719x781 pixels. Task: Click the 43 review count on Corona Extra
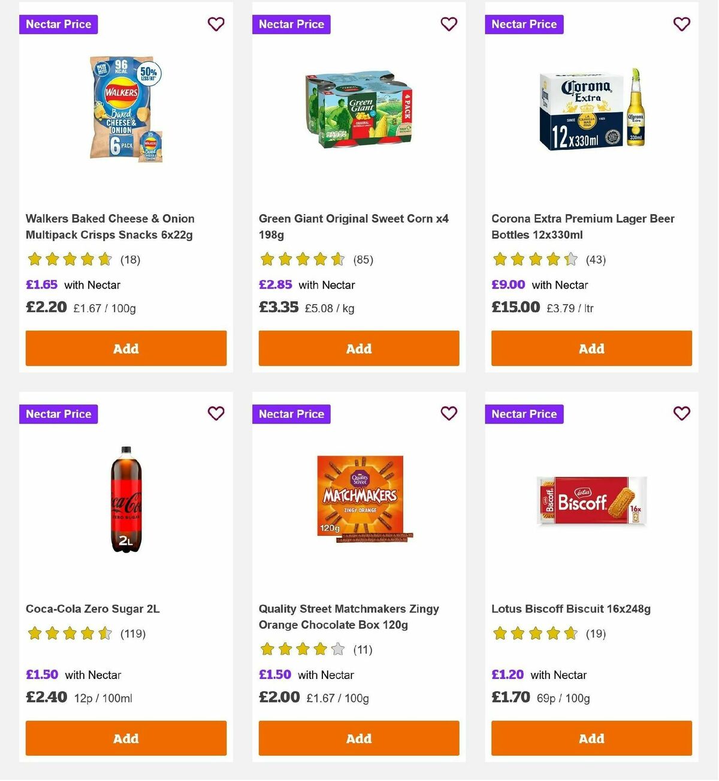[x=596, y=260]
